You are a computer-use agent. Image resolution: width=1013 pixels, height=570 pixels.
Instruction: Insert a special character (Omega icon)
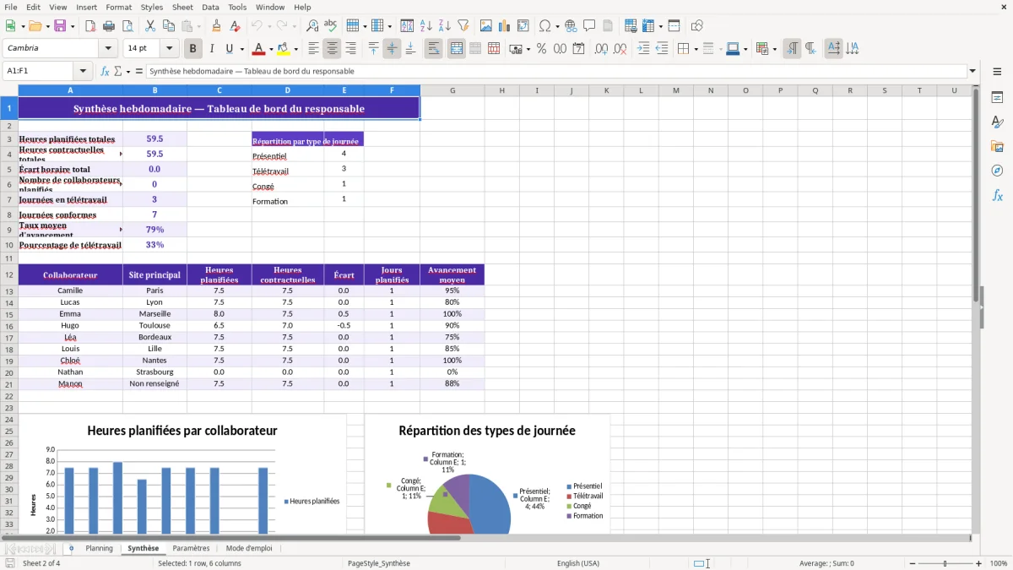(x=545, y=26)
